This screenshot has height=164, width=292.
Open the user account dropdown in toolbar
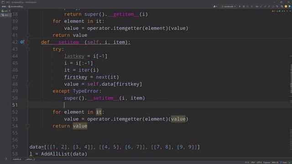[x=215, y=6]
